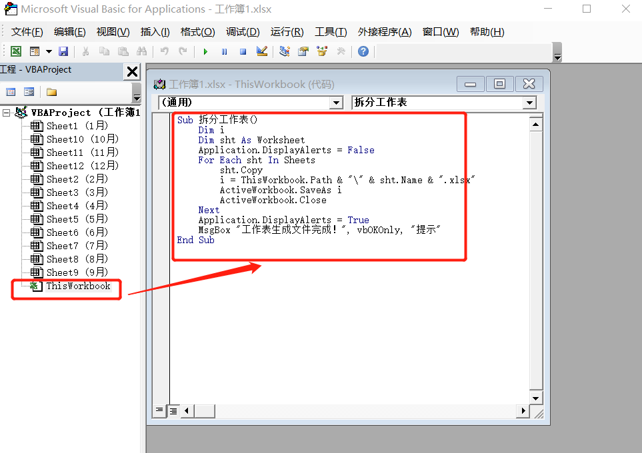The width and height of the screenshot is (642, 453).
Task: Click the Undo arrow icon
Action: point(164,51)
